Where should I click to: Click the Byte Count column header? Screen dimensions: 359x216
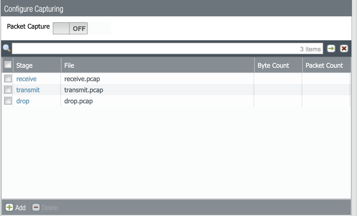click(x=273, y=65)
